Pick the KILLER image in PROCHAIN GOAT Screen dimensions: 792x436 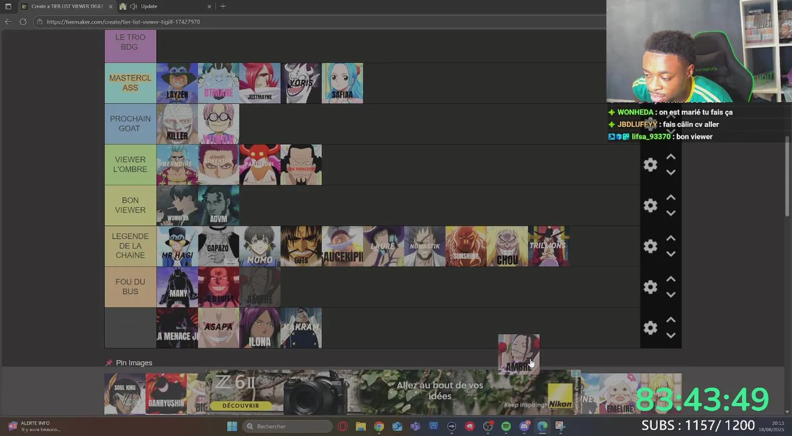[178, 124]
